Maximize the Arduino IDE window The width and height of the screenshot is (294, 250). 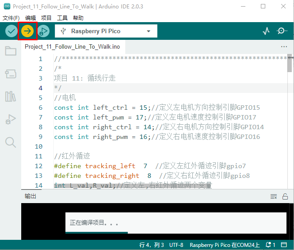[263, 6]
